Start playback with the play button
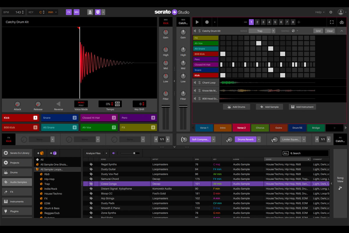Screen dimensions: 349x233 [x=197, y=22]
